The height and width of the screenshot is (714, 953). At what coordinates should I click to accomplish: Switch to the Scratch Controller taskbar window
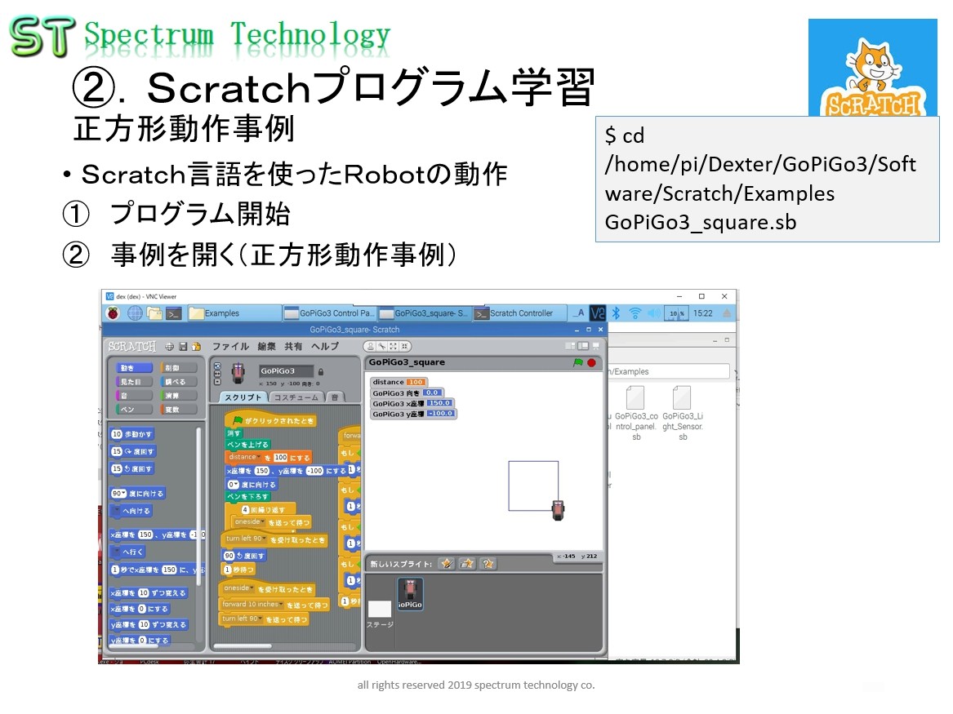point(516,313)
